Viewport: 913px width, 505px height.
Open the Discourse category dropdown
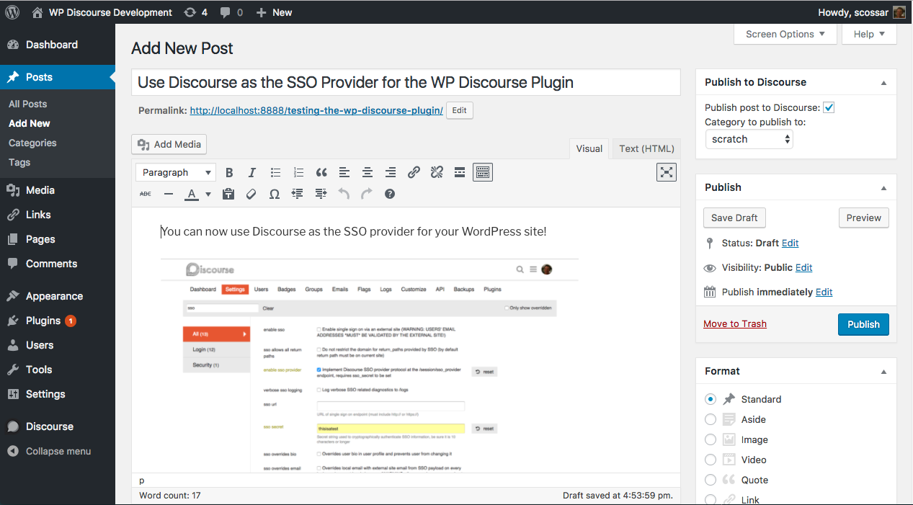pos(749,139)
